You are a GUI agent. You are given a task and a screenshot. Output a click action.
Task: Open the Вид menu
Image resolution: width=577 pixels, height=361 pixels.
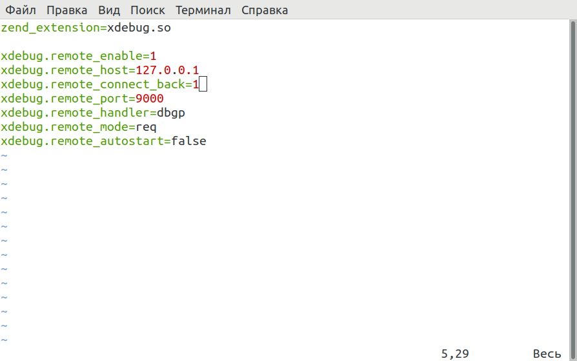pyautogui.click(x=109, y=10)
